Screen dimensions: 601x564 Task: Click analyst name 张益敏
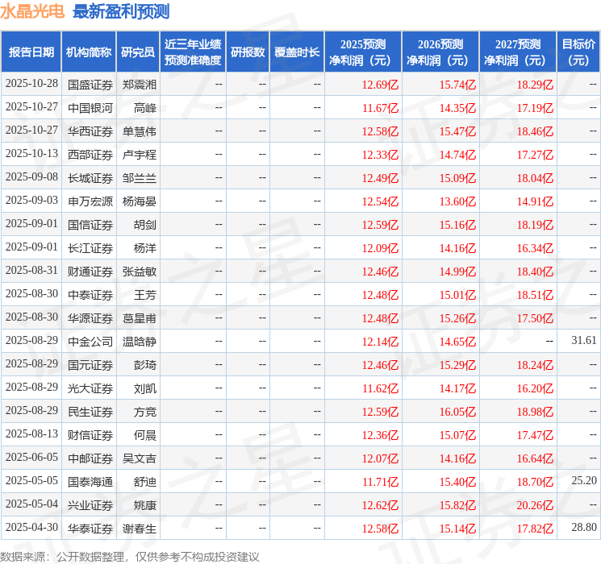139,272
